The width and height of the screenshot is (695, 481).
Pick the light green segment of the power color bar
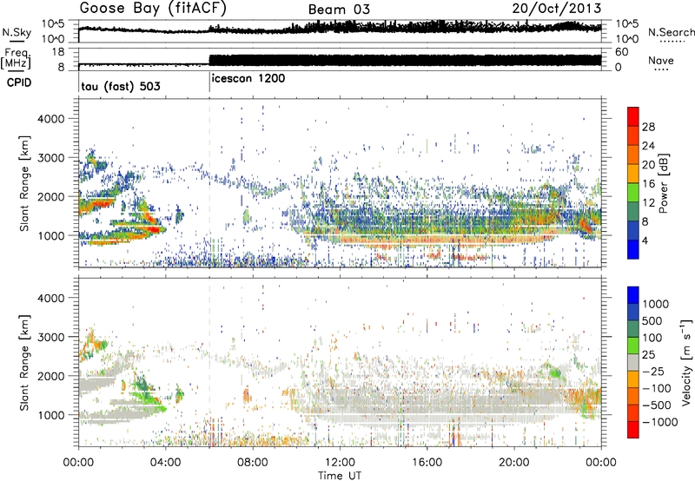pos(633,193)
